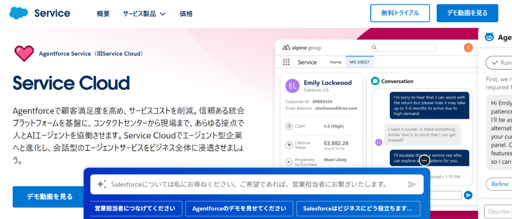Click the Describe input in Agentforce panel

498,212
